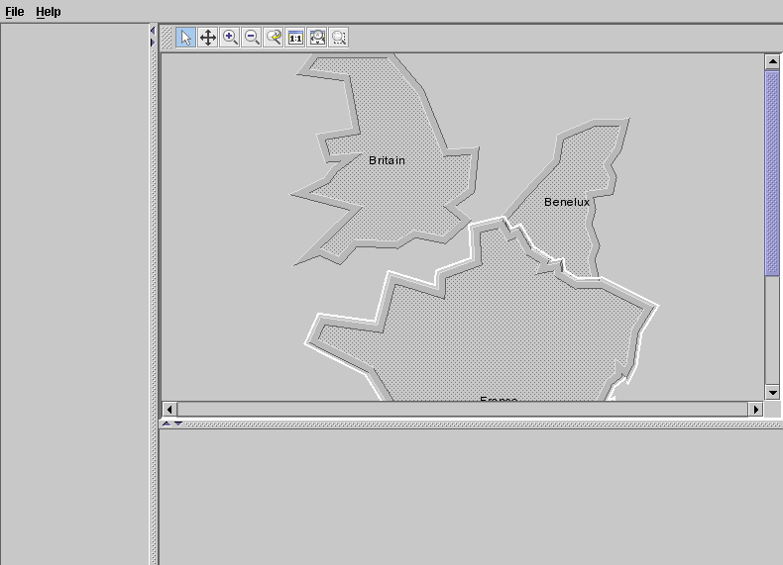This screenshot has height=565, width=783.
Task: Select the arrow pointer tool
Action: 186,38
